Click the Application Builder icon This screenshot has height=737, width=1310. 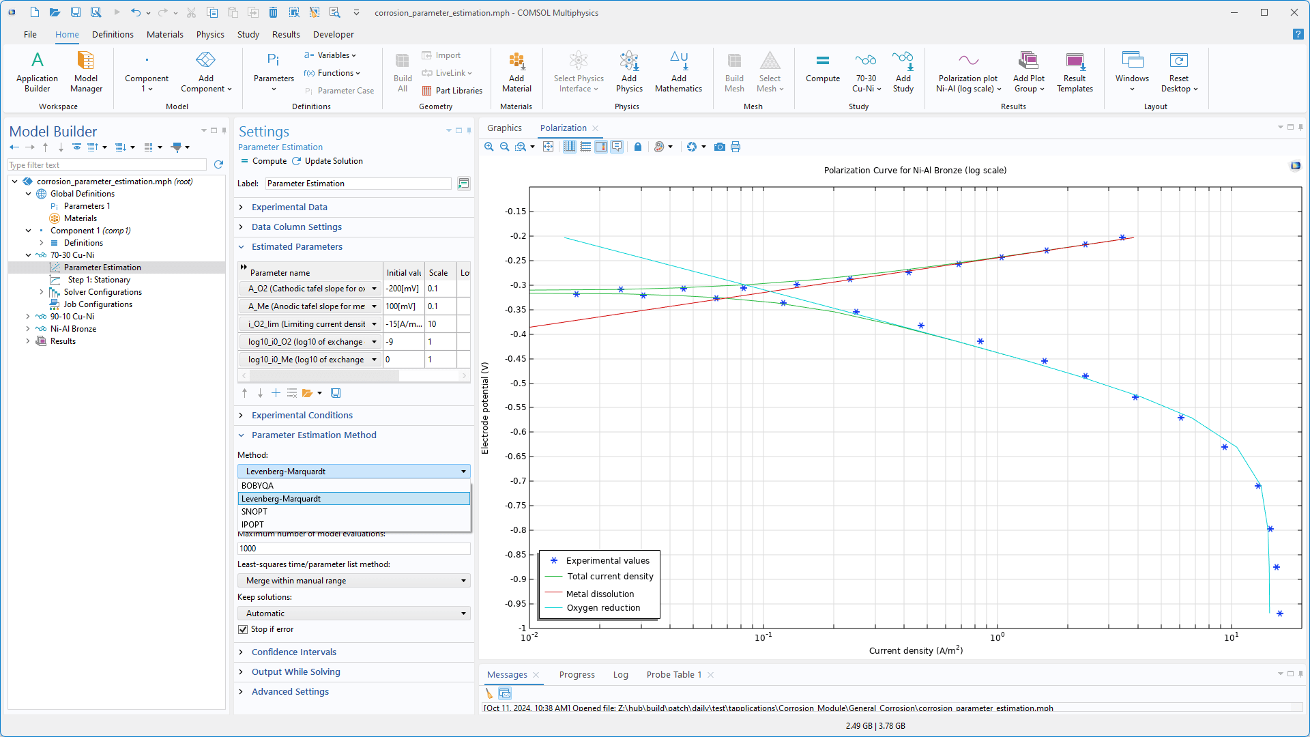pyautogui.click(x=37, y=71)
